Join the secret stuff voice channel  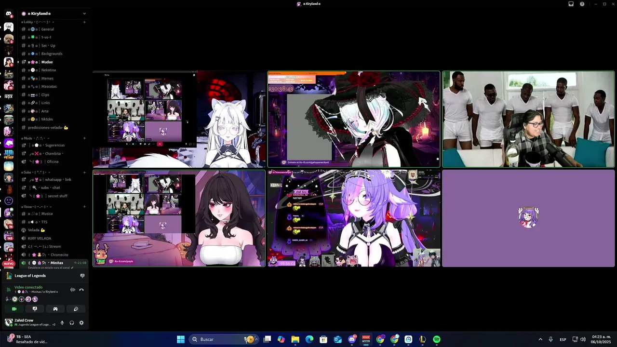tap(54, 196)
